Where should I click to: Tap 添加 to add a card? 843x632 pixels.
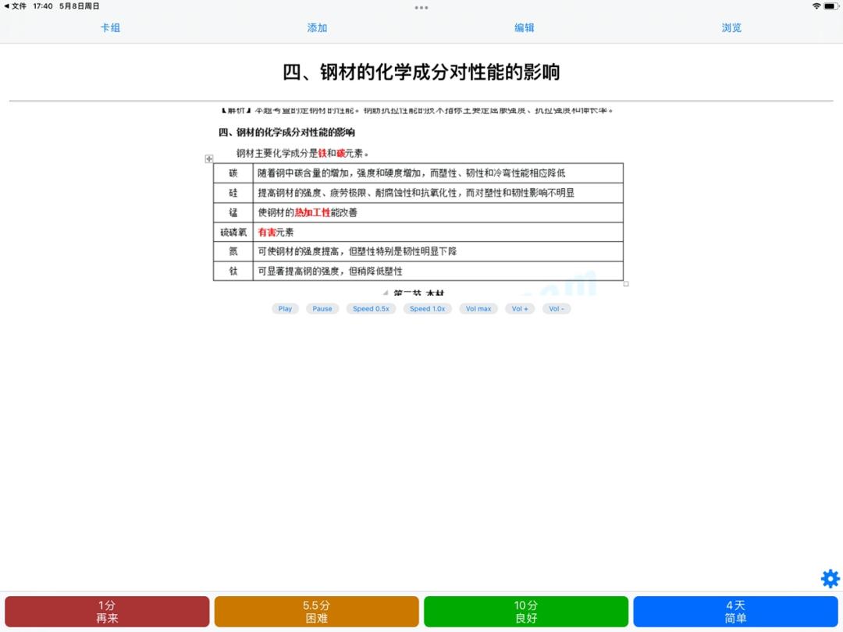click(x=317, y=27)
